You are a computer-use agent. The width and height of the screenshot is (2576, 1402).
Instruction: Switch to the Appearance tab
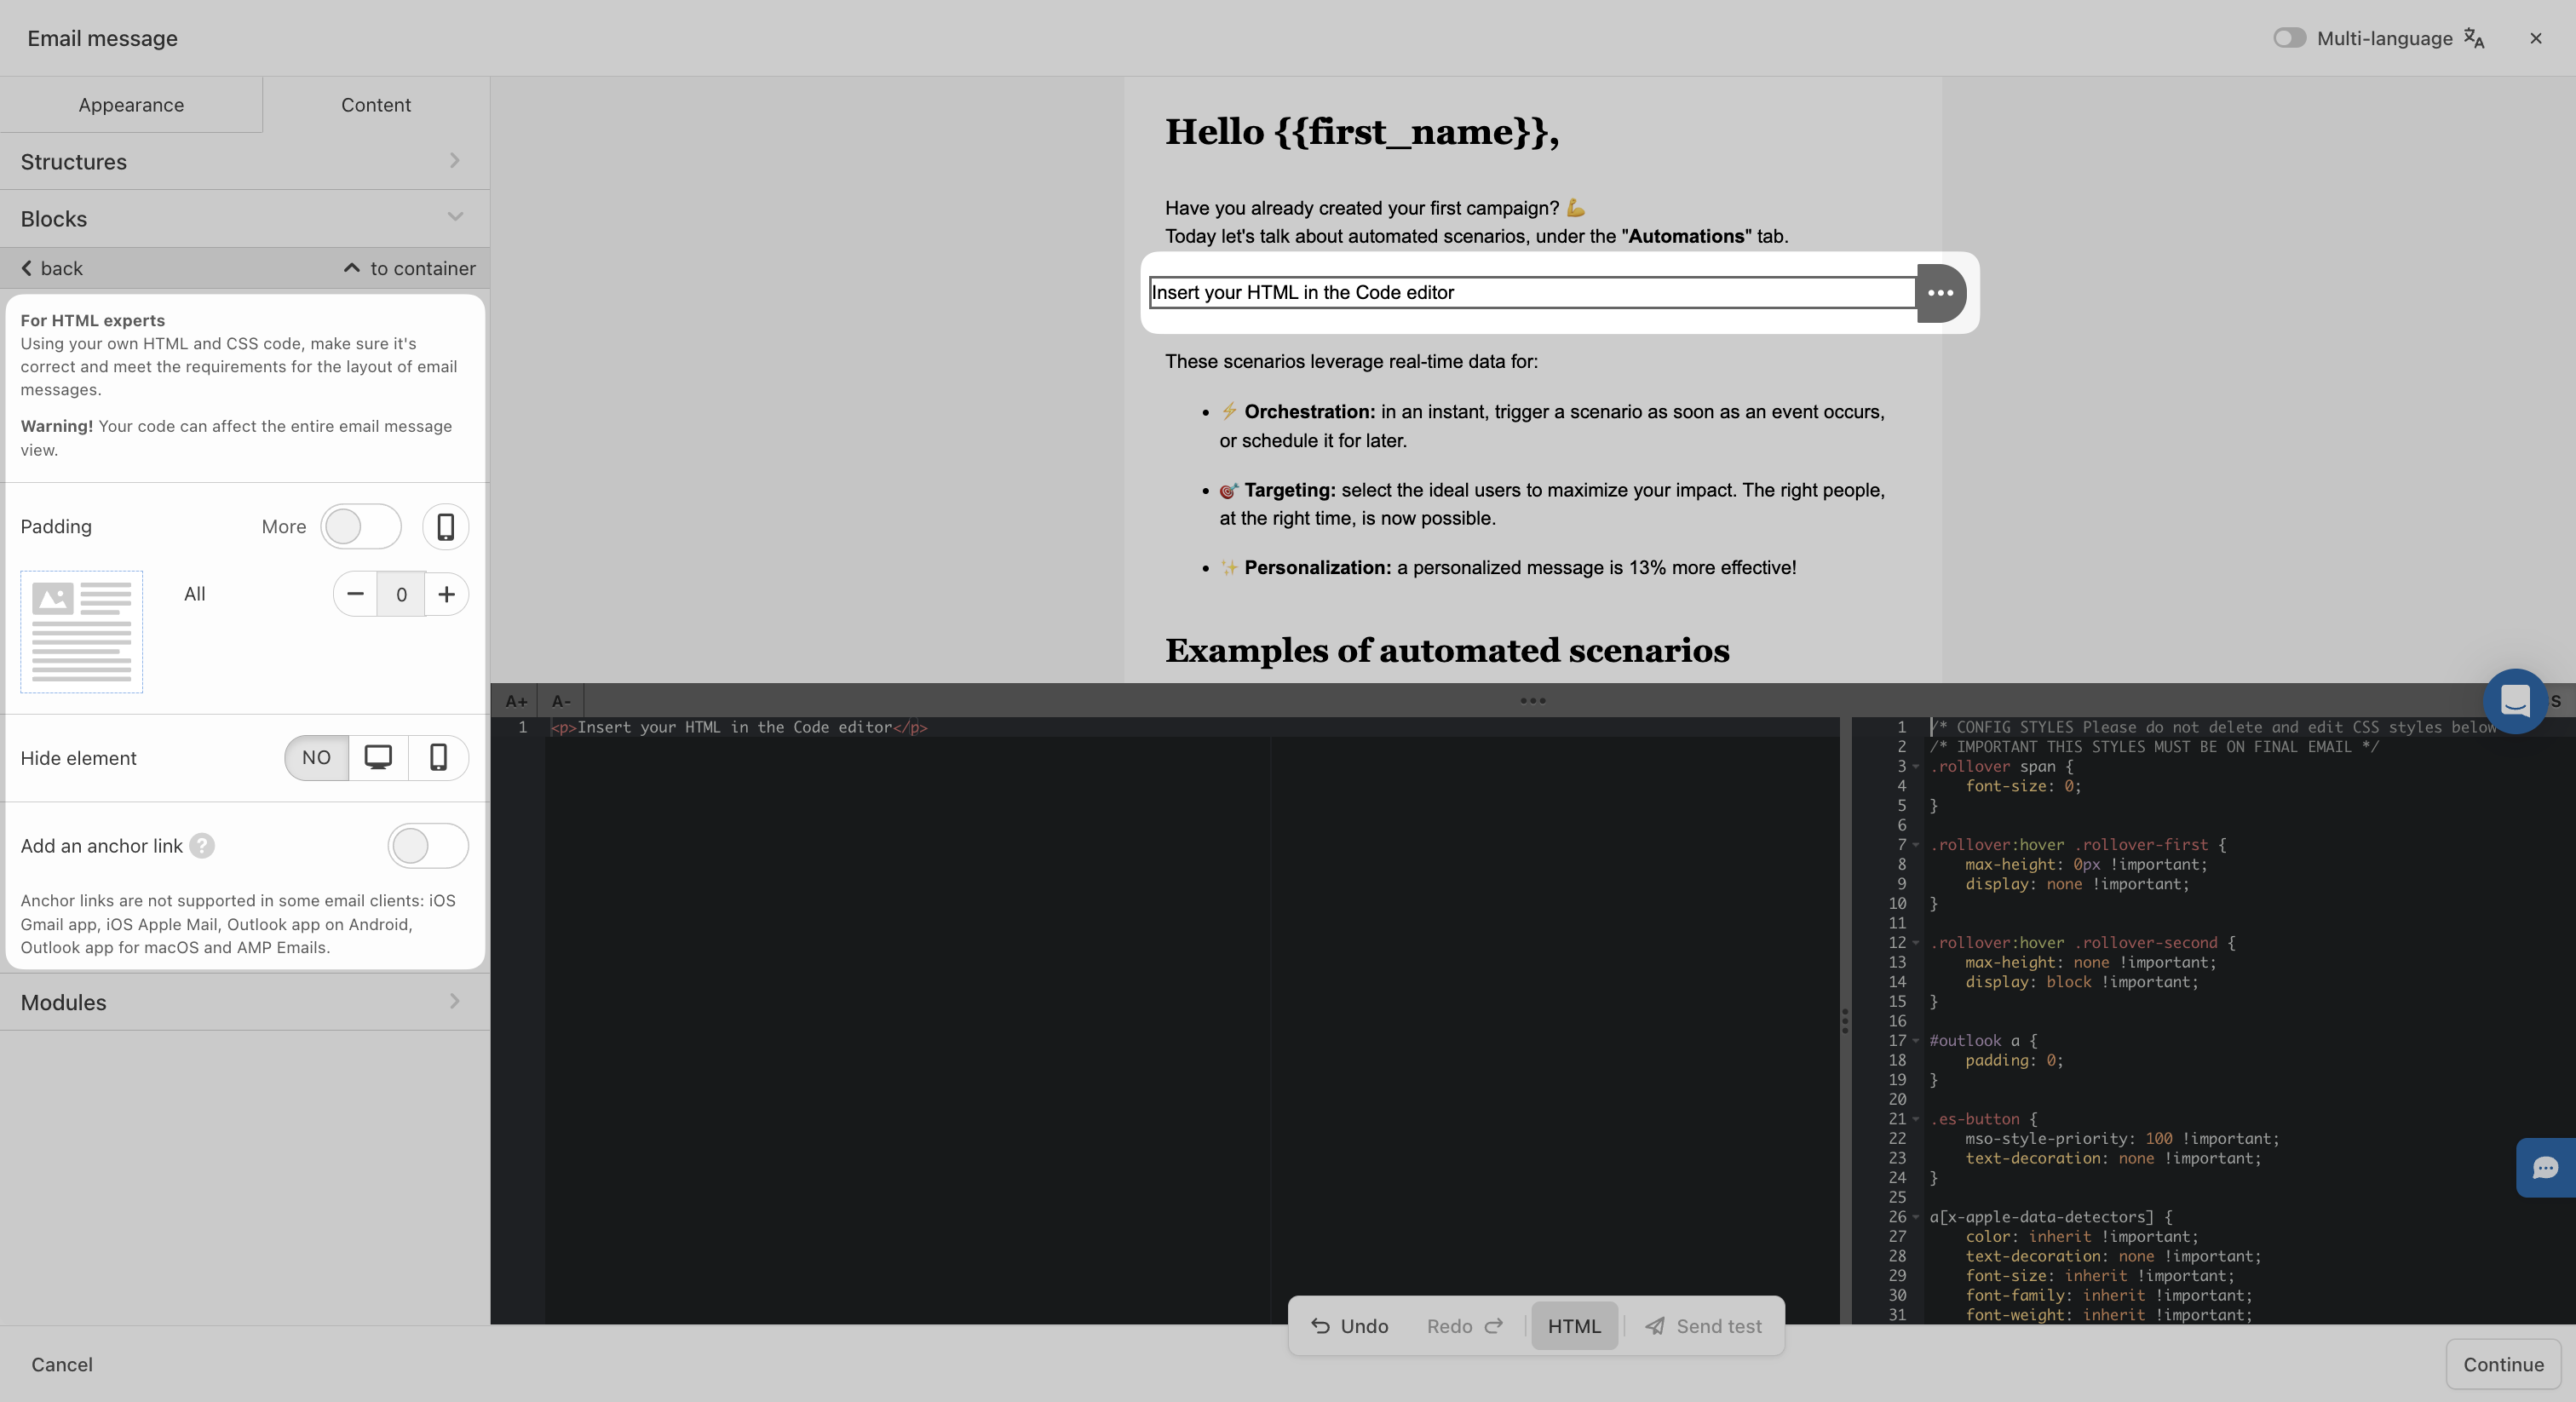131,105
